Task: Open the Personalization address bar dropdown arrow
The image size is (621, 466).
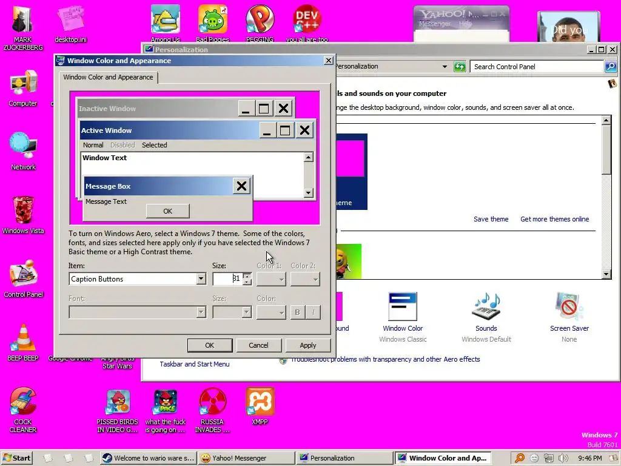Action: 445,67
